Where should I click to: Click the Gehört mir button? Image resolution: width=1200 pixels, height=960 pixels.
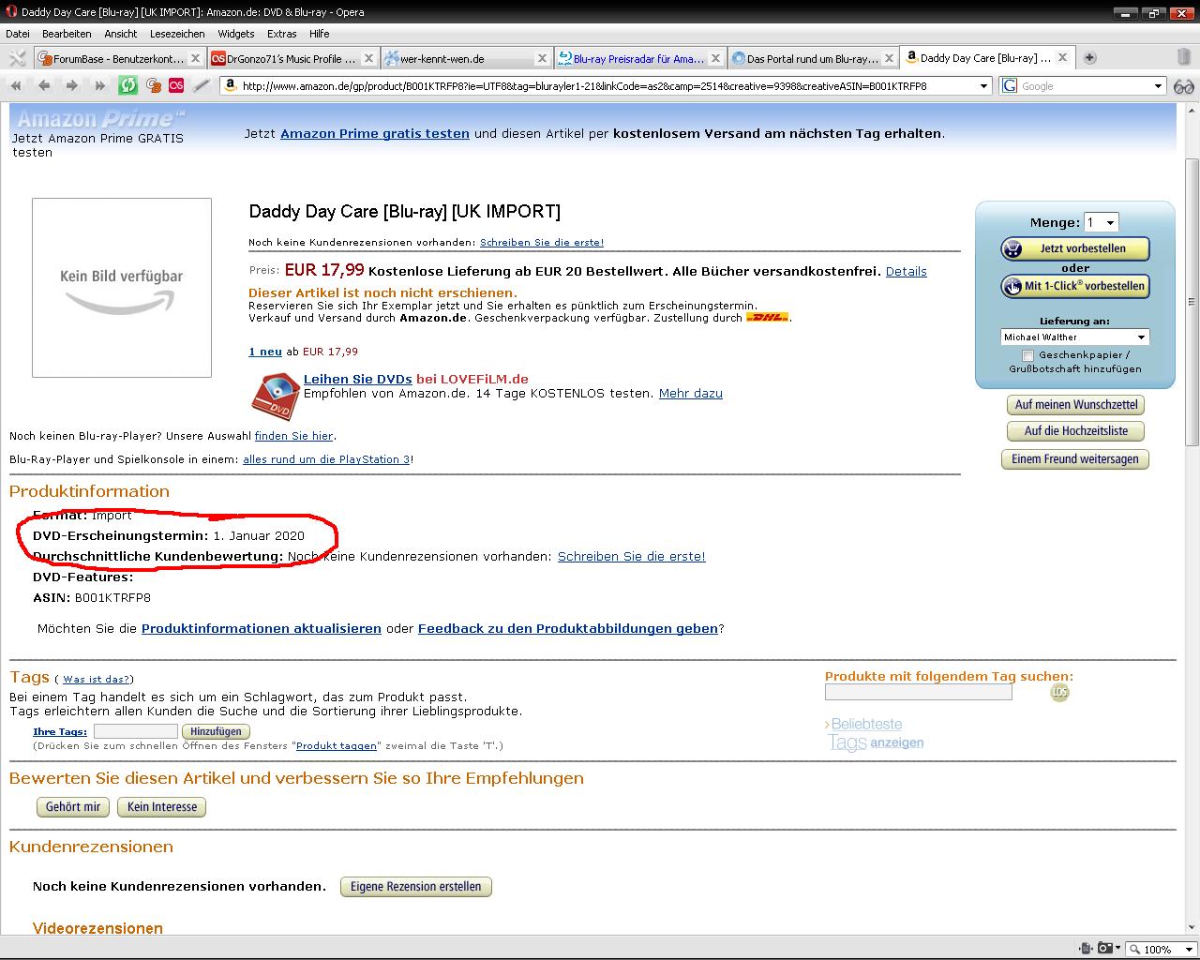[x=73, y=807]
